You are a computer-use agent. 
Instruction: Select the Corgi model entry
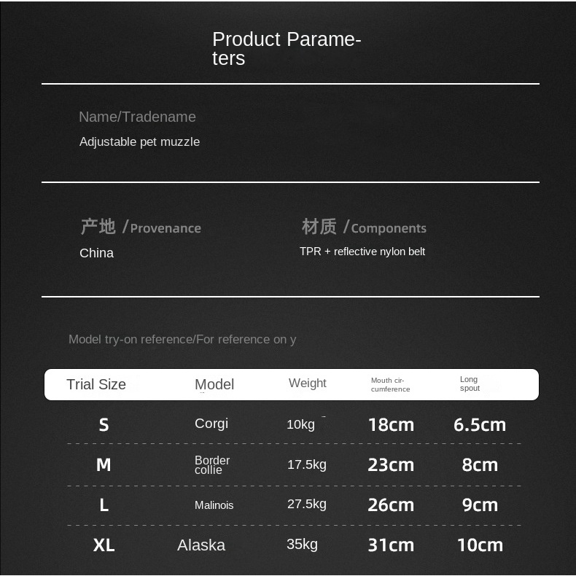(211, 424)
